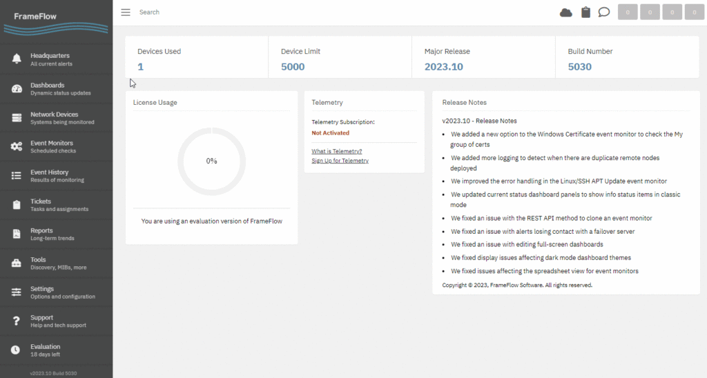Click the 'What is Telemetry?' link
Image resolution: width=707 pixels, height=378 pixels.
tap(336, 151)
